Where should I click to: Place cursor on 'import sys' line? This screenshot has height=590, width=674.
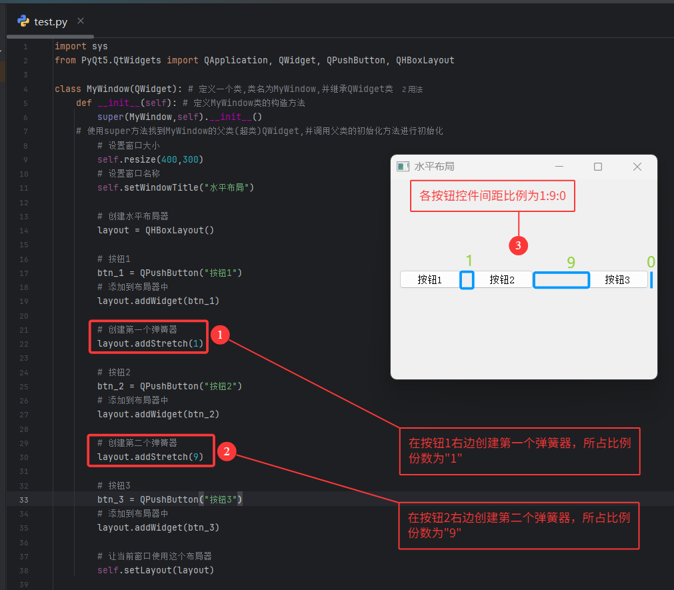tap(81, 46)
